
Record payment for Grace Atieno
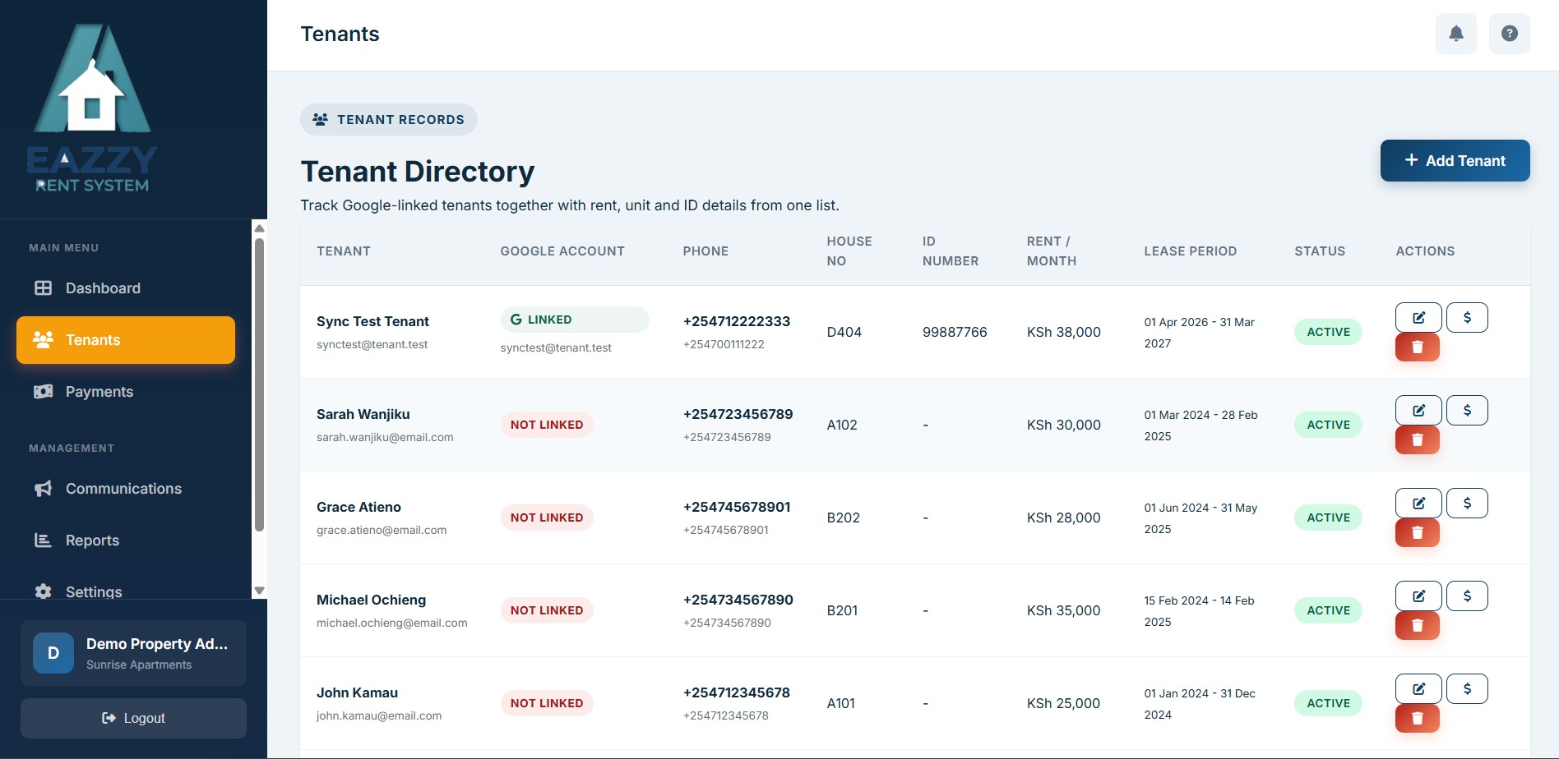click(x=1467, y=504)
